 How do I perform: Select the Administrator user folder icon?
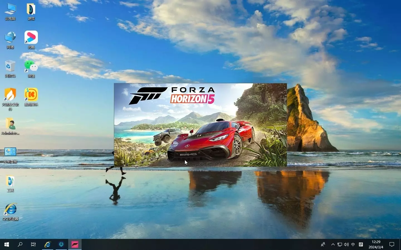[x=10, y=126]
